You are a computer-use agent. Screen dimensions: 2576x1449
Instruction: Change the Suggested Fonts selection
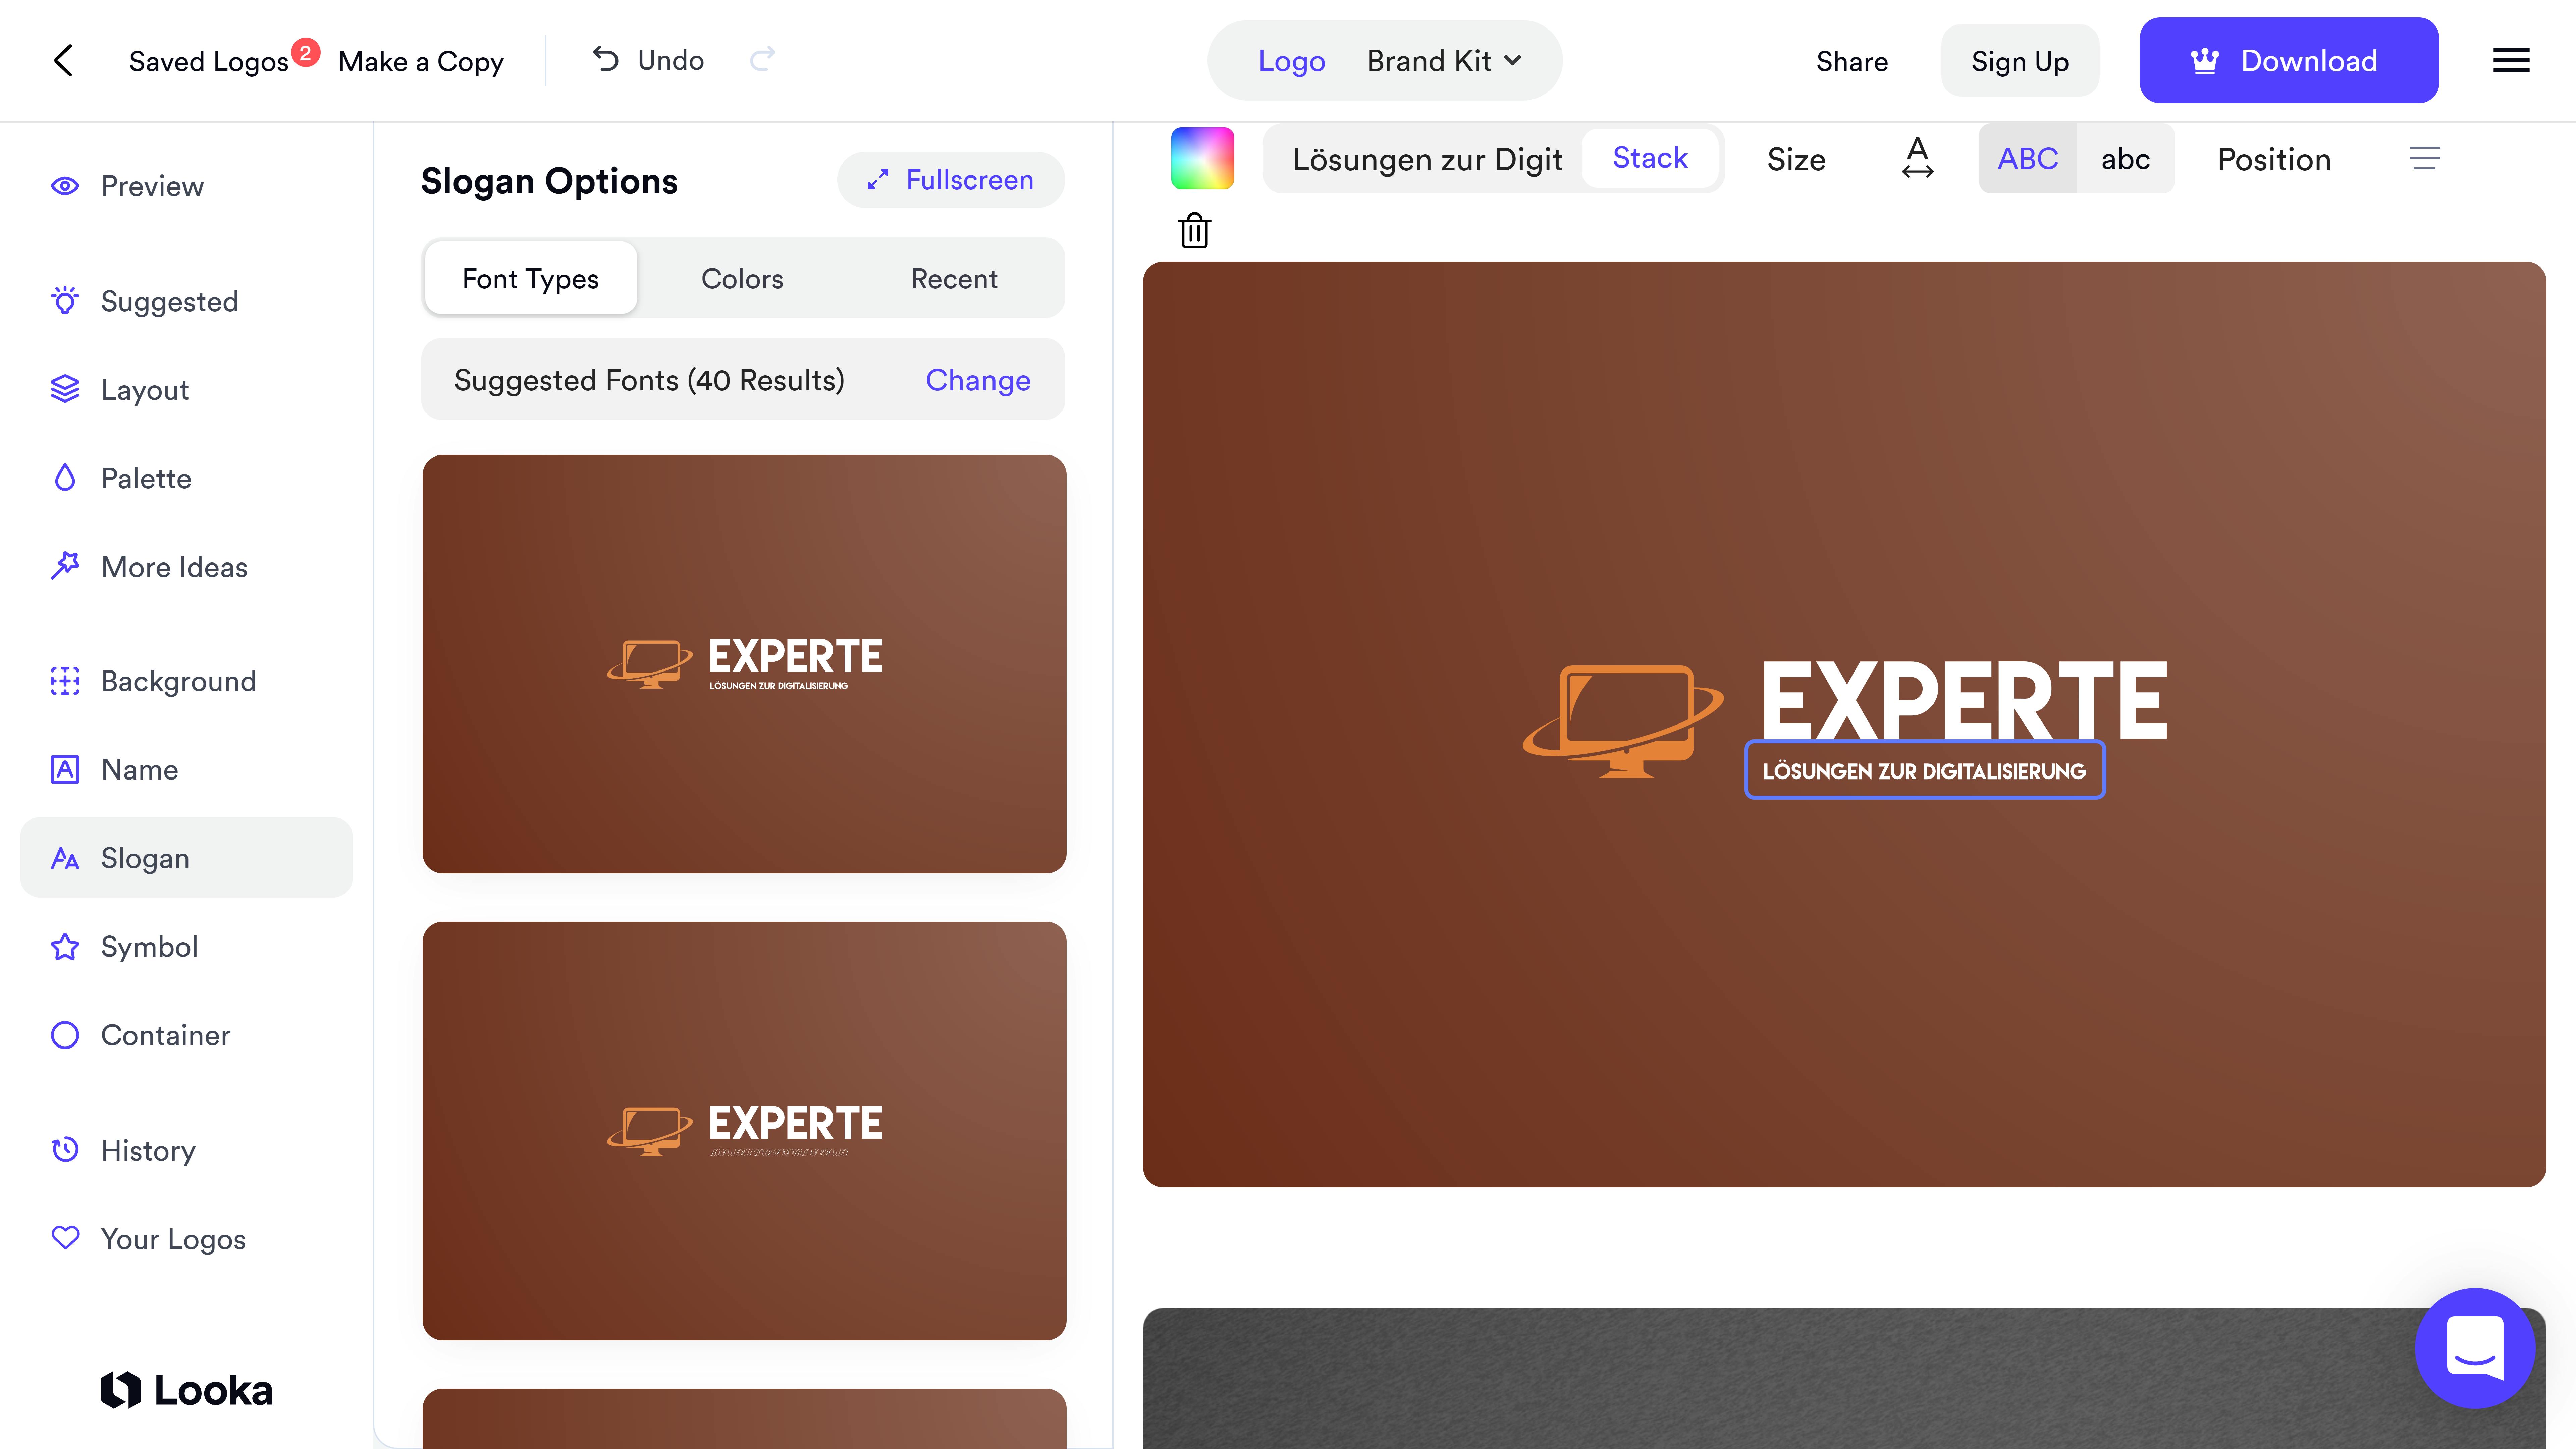click(977, 380)
